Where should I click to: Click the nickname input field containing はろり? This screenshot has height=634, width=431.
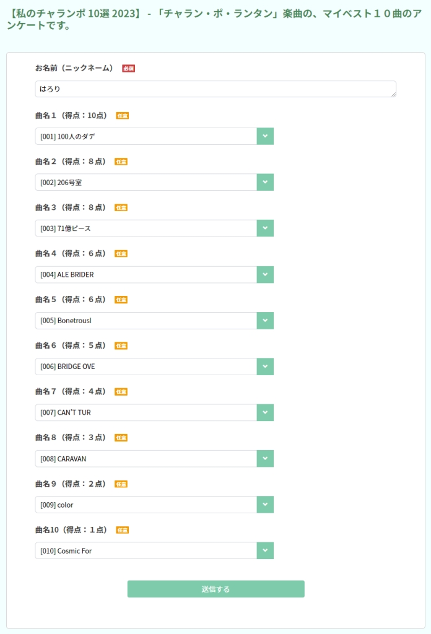[x=215, y=89]
